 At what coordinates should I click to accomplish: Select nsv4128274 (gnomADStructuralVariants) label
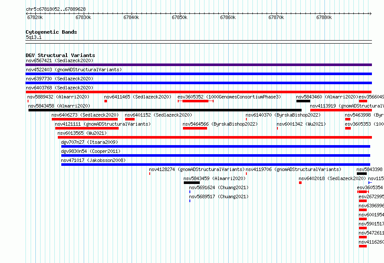click(x=197, y=169)
